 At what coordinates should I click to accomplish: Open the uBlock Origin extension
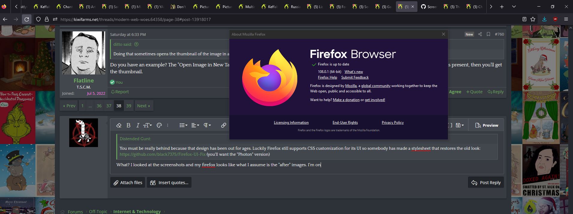pyautogui.click(x=555, y=19)
